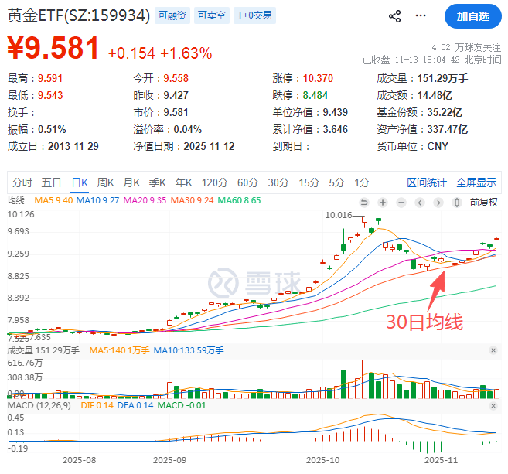Click the MA60:8.65 moving average label

click(x=239, y=200)
